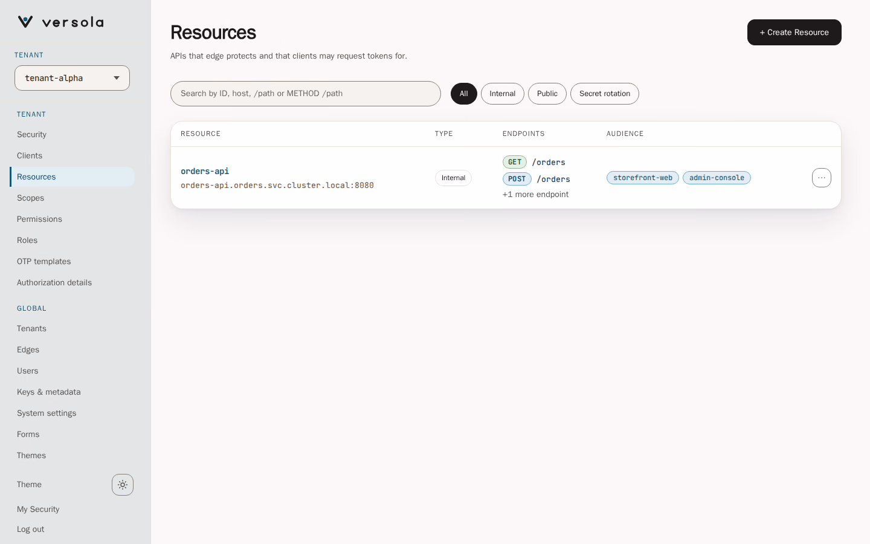
Task: Expand the +1 more endpoint link
Action: [x=535, y=195]
